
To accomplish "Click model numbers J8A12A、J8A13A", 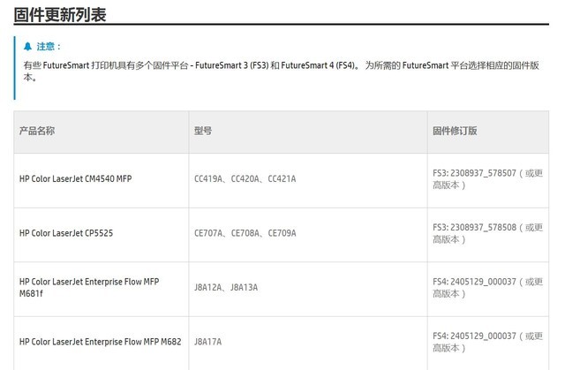I will pyautogui.click(x=226, y=288).
